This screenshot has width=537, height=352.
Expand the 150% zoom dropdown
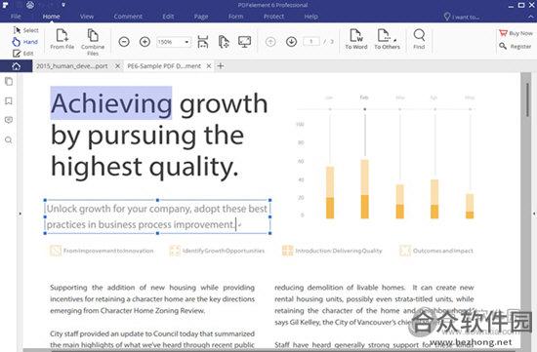(186, 42)
